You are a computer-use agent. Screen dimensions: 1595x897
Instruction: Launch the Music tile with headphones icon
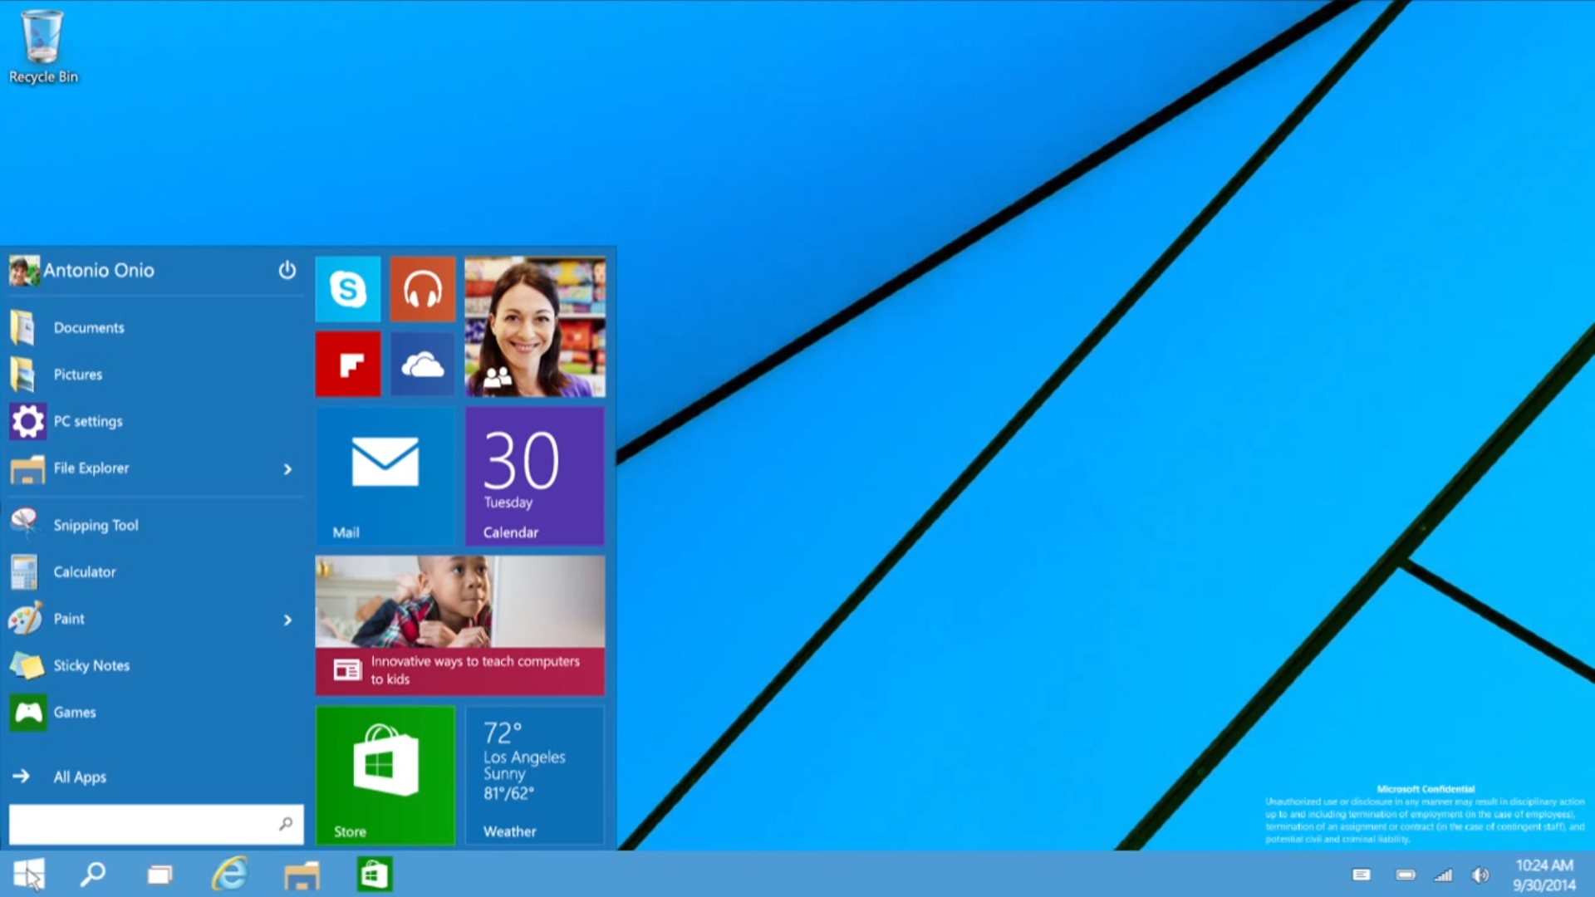pyautogui.click(x=422, y=289)
